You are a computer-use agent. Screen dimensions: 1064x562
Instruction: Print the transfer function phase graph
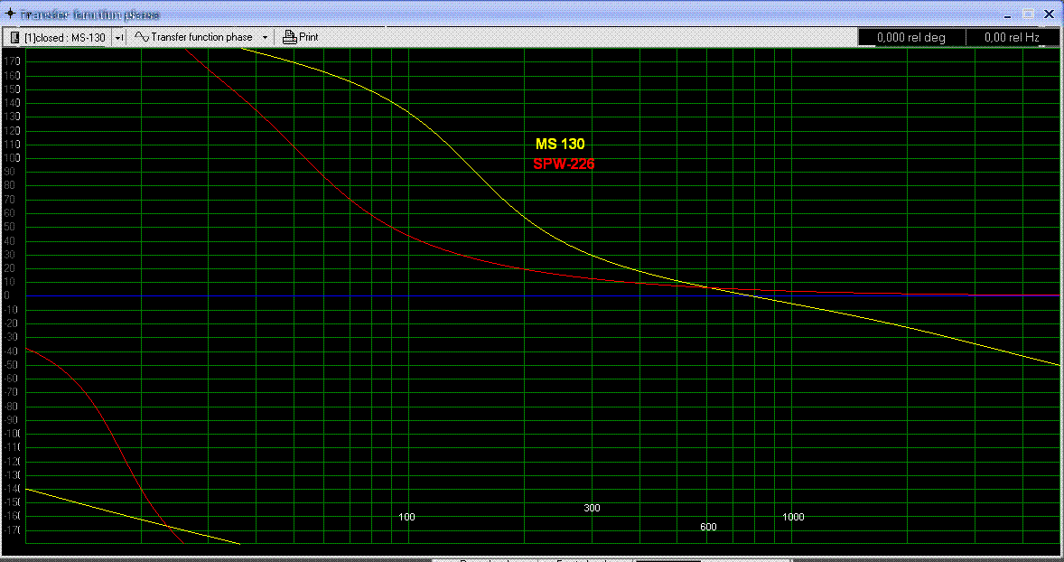click(x=300, y=37)
